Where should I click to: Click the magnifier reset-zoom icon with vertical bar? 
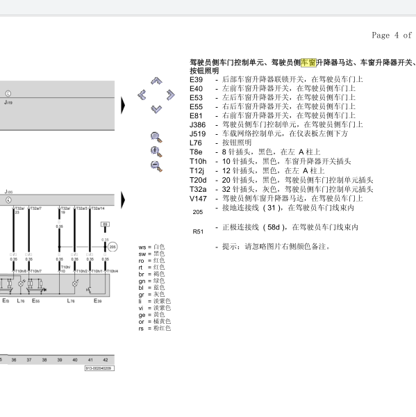[x=156, y=152]
